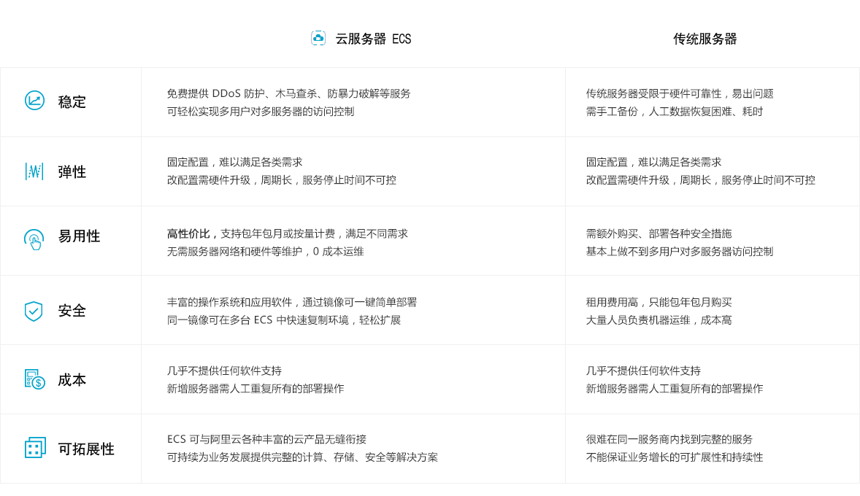Click the 成本 row label text
The image size is (860, 496).
tap(72, 380)
